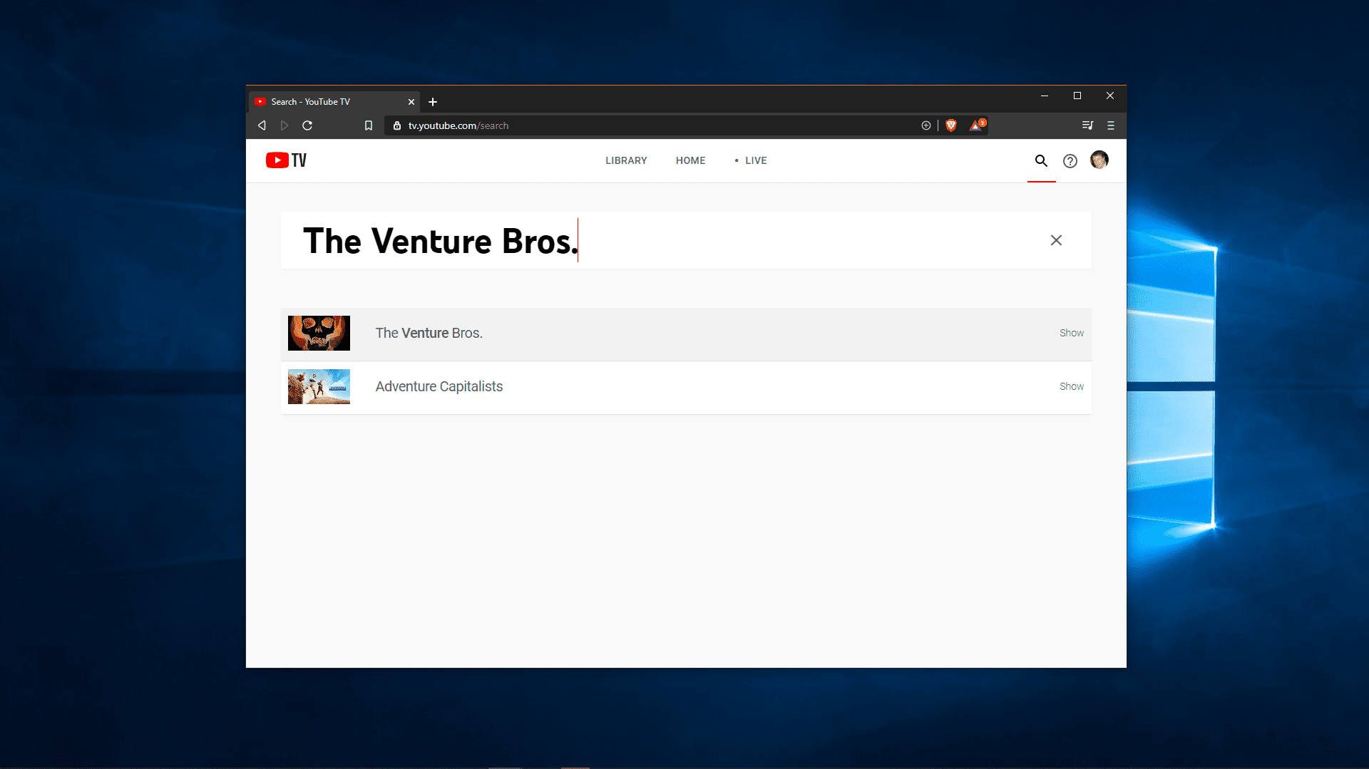Clear the search with the X icon
This screenshot has width=1369, height=769.
[x=1056, y=240]
